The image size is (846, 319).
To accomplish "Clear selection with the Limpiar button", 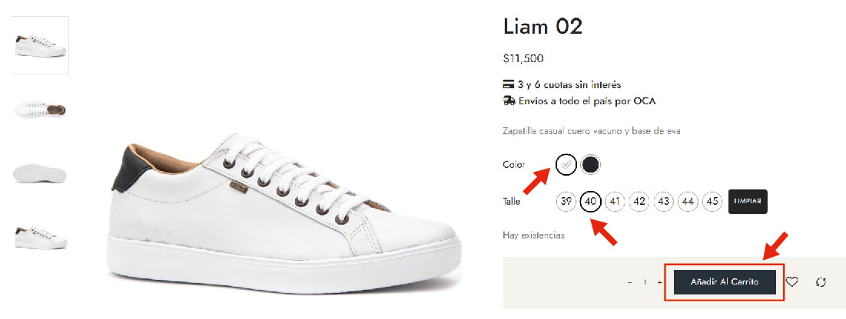I will [748, 202].
